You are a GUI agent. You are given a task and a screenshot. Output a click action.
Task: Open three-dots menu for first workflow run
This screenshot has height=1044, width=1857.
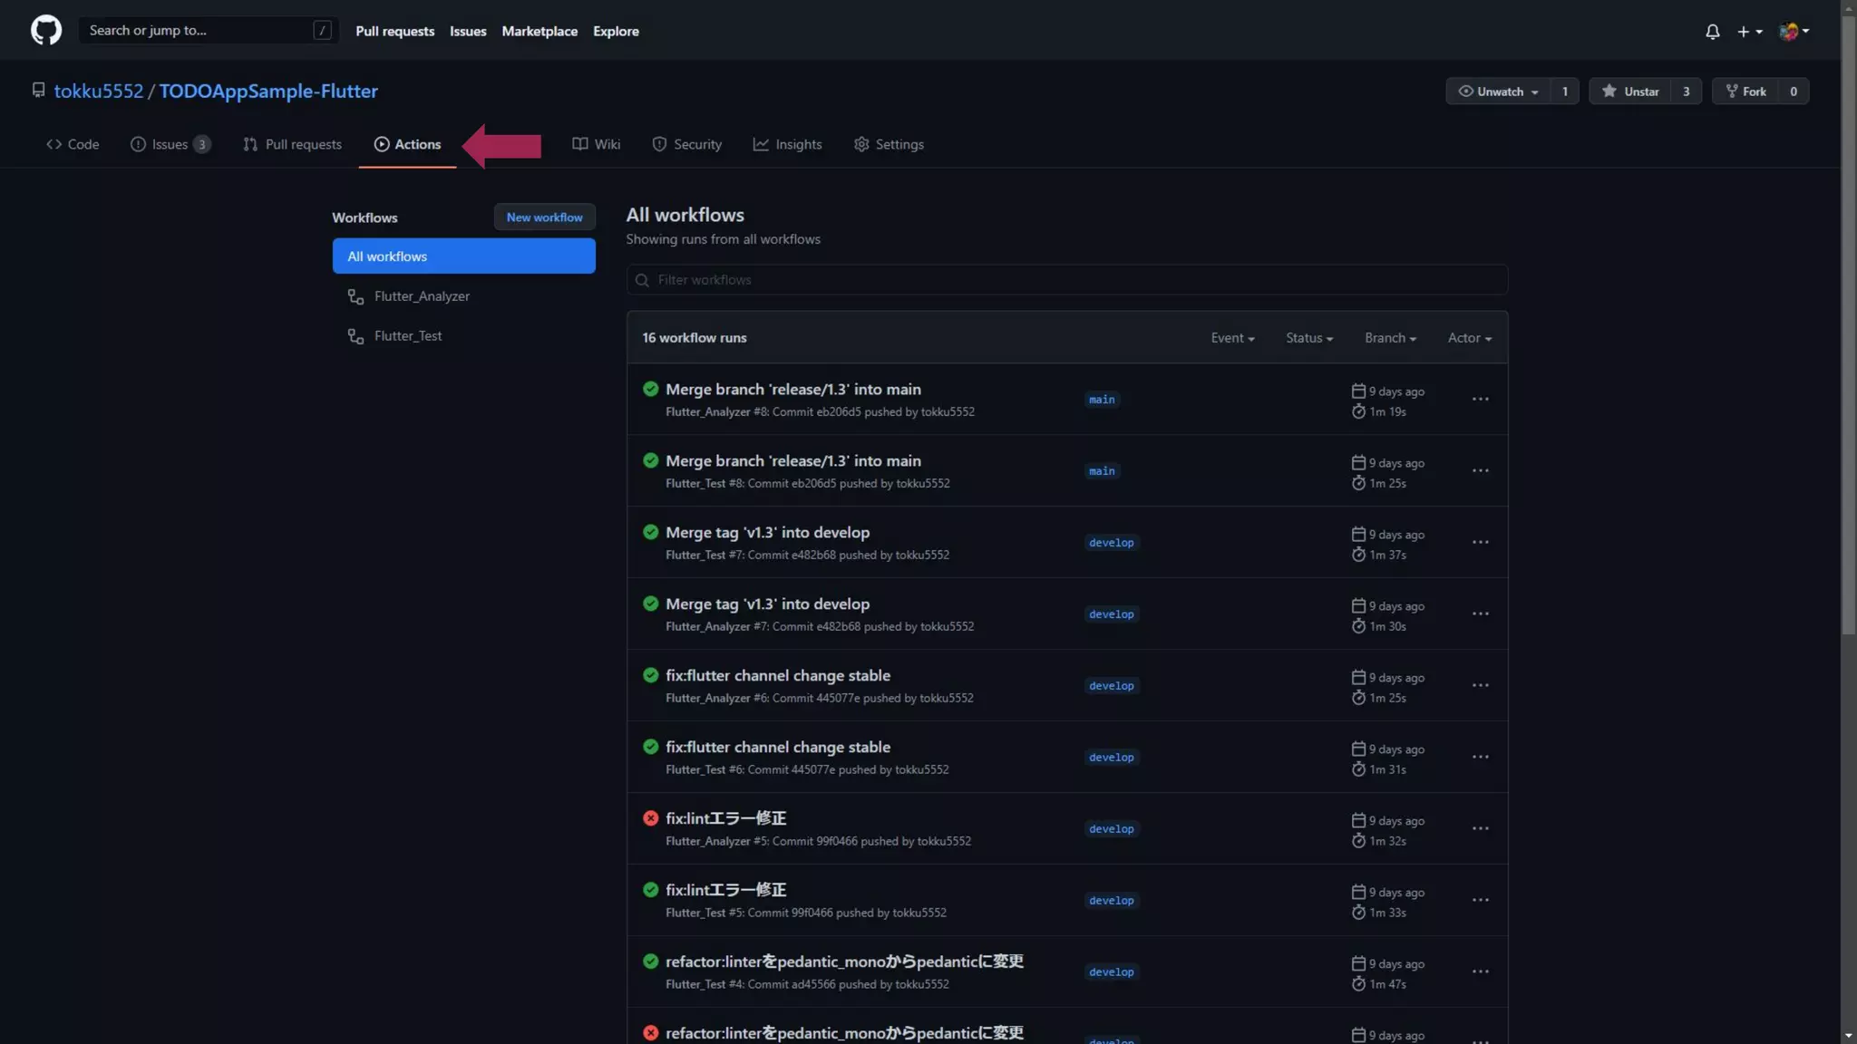click(1480, 399)
